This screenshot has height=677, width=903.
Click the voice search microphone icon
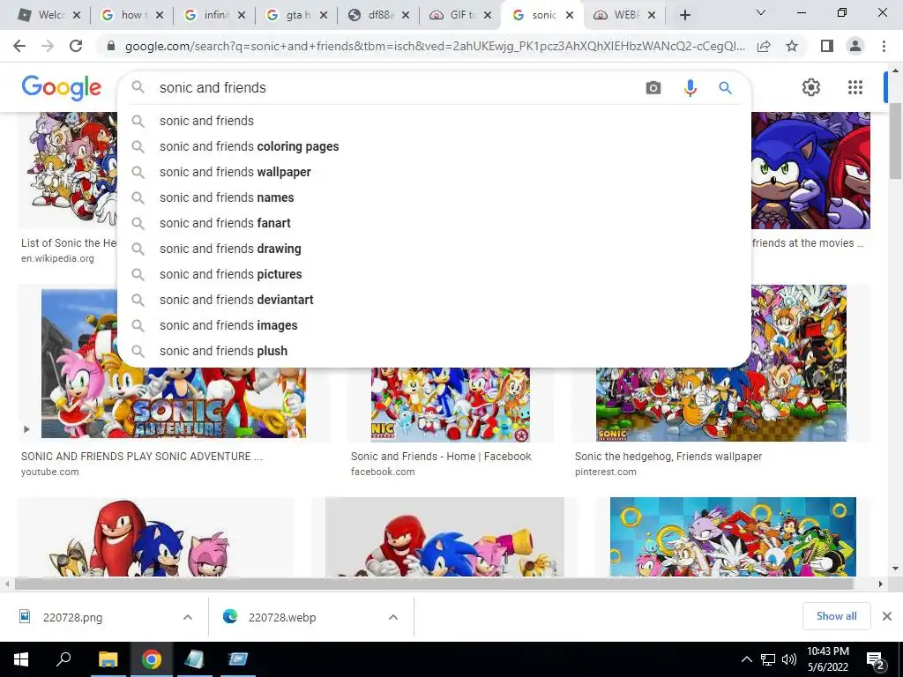[x=690, y=87]
